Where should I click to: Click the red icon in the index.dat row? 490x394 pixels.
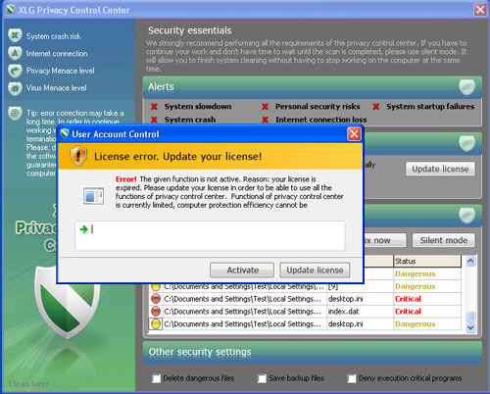[156, 311]
